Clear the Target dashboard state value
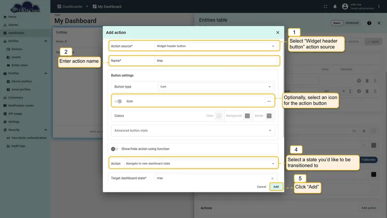This screenshot has width=387, height=218. [x=272, y=178]
